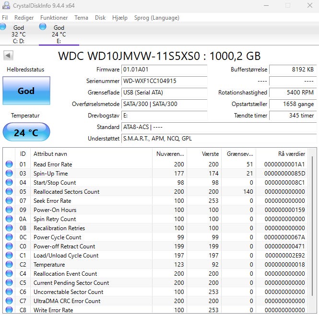Open the Funktioner menu
Screen dimensions: 319x316
(x=54, y=18)
